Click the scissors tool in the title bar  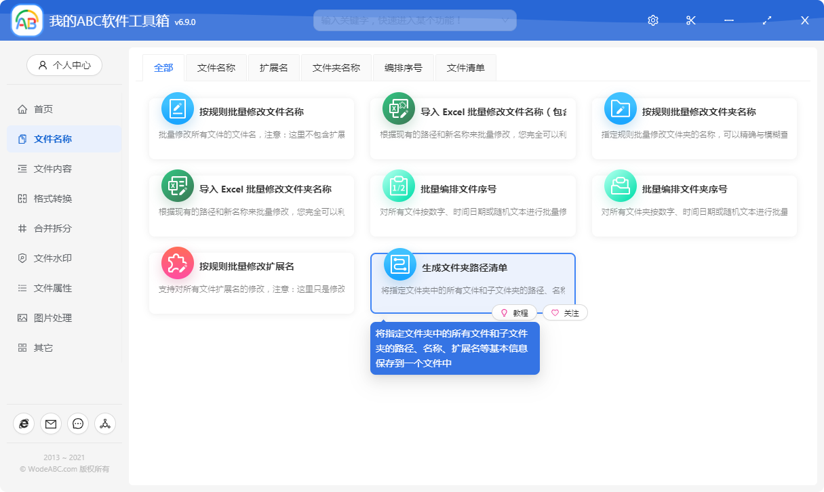tap(690, 20)
